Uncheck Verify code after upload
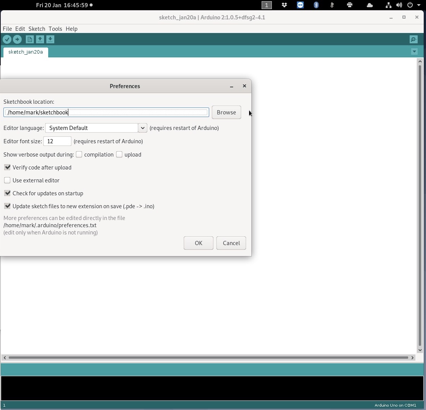426x410 pixels. [7, 167]
